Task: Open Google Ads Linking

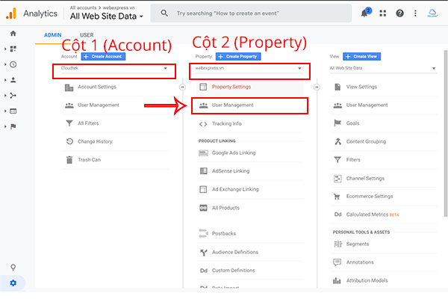Action: (233, 152)
